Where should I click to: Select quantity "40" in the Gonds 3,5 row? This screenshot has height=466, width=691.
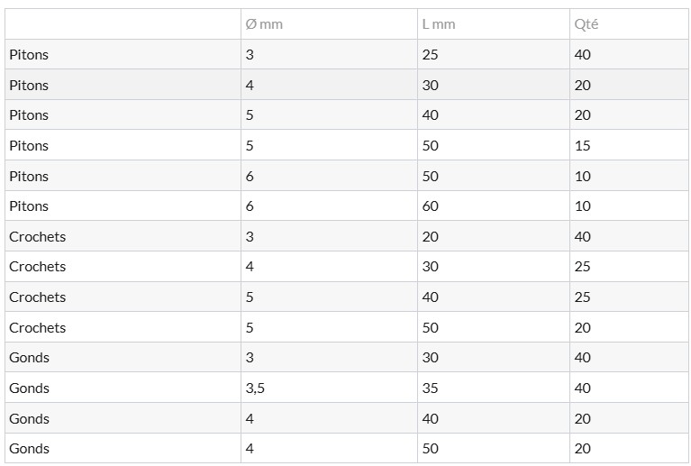(582, 388)
